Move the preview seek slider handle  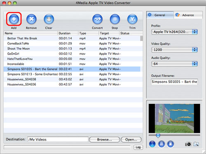(158, 136)
